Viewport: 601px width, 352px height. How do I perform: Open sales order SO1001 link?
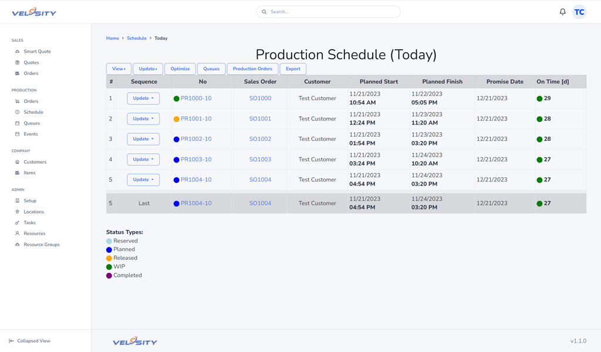click(x=260, y=119)
